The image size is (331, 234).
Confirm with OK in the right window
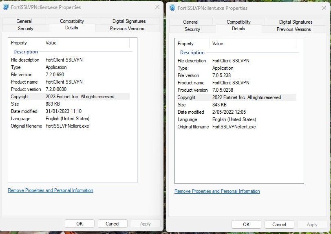246,225
